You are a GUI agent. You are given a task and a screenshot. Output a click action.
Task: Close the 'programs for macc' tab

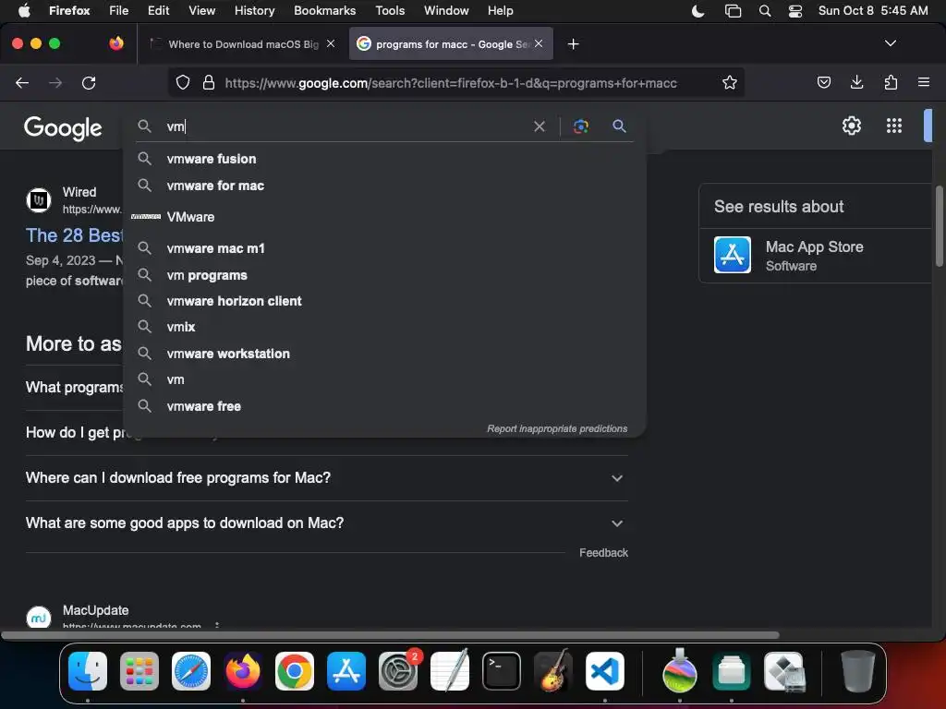[539, 43]
